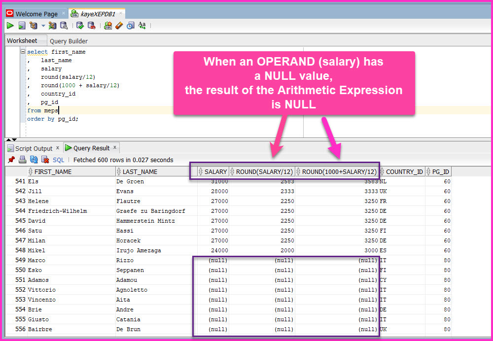This screenshot has height=341, width=493.
Task: Click the splitter up arrow above results
Action: coord(9,139)
